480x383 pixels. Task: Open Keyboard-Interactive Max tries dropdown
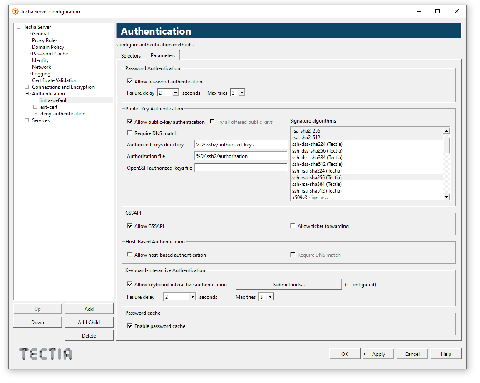coord(270,297)
